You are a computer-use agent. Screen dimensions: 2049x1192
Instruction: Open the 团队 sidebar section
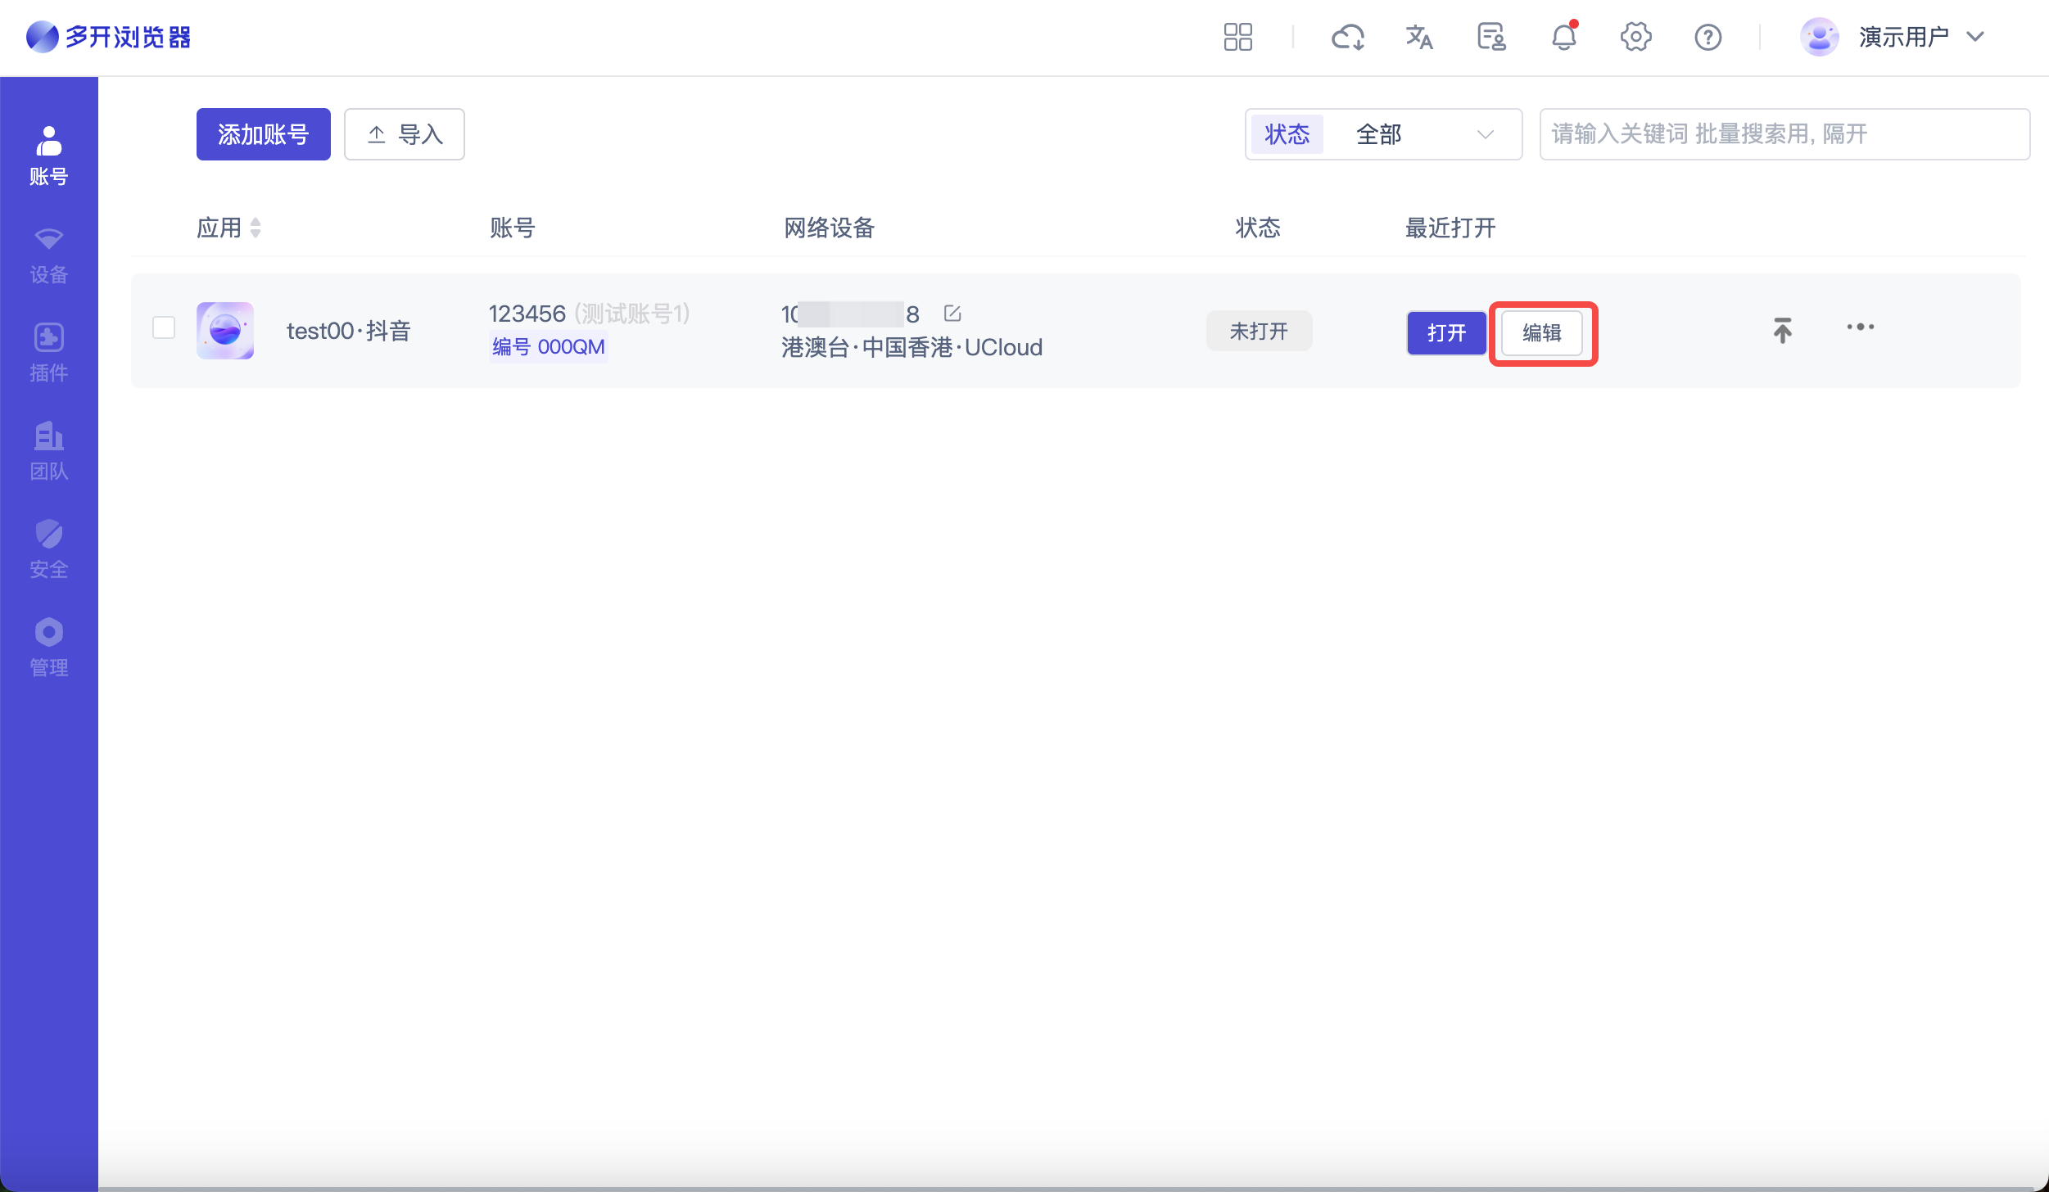click(49, 452)
